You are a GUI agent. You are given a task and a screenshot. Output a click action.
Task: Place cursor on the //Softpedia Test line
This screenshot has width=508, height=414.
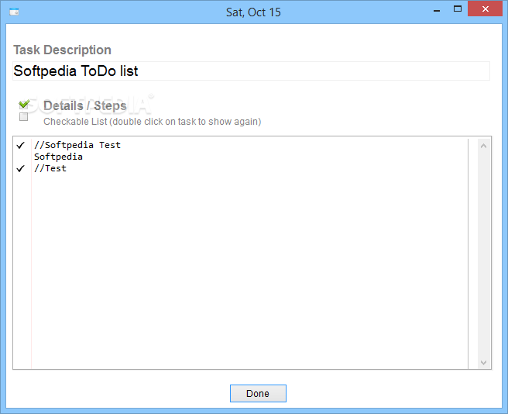point(77,145)
